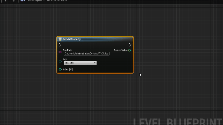The height and width of the screenshot is (125, 223).
Task: Click the Event Graph breadcrumb
Action: 57,0
